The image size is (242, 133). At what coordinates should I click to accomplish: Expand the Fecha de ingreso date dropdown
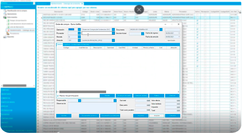(179, 33)
